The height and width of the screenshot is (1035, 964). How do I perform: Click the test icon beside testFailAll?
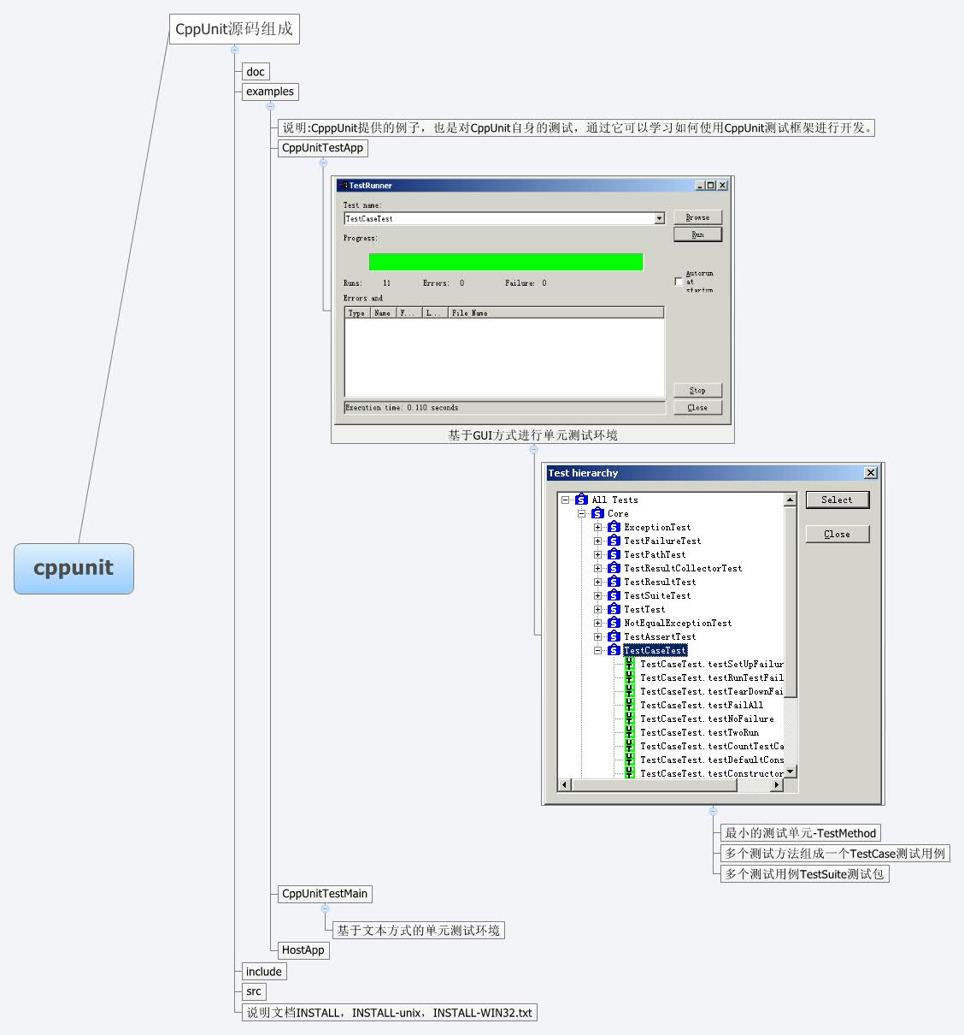(x=630, y=705)
